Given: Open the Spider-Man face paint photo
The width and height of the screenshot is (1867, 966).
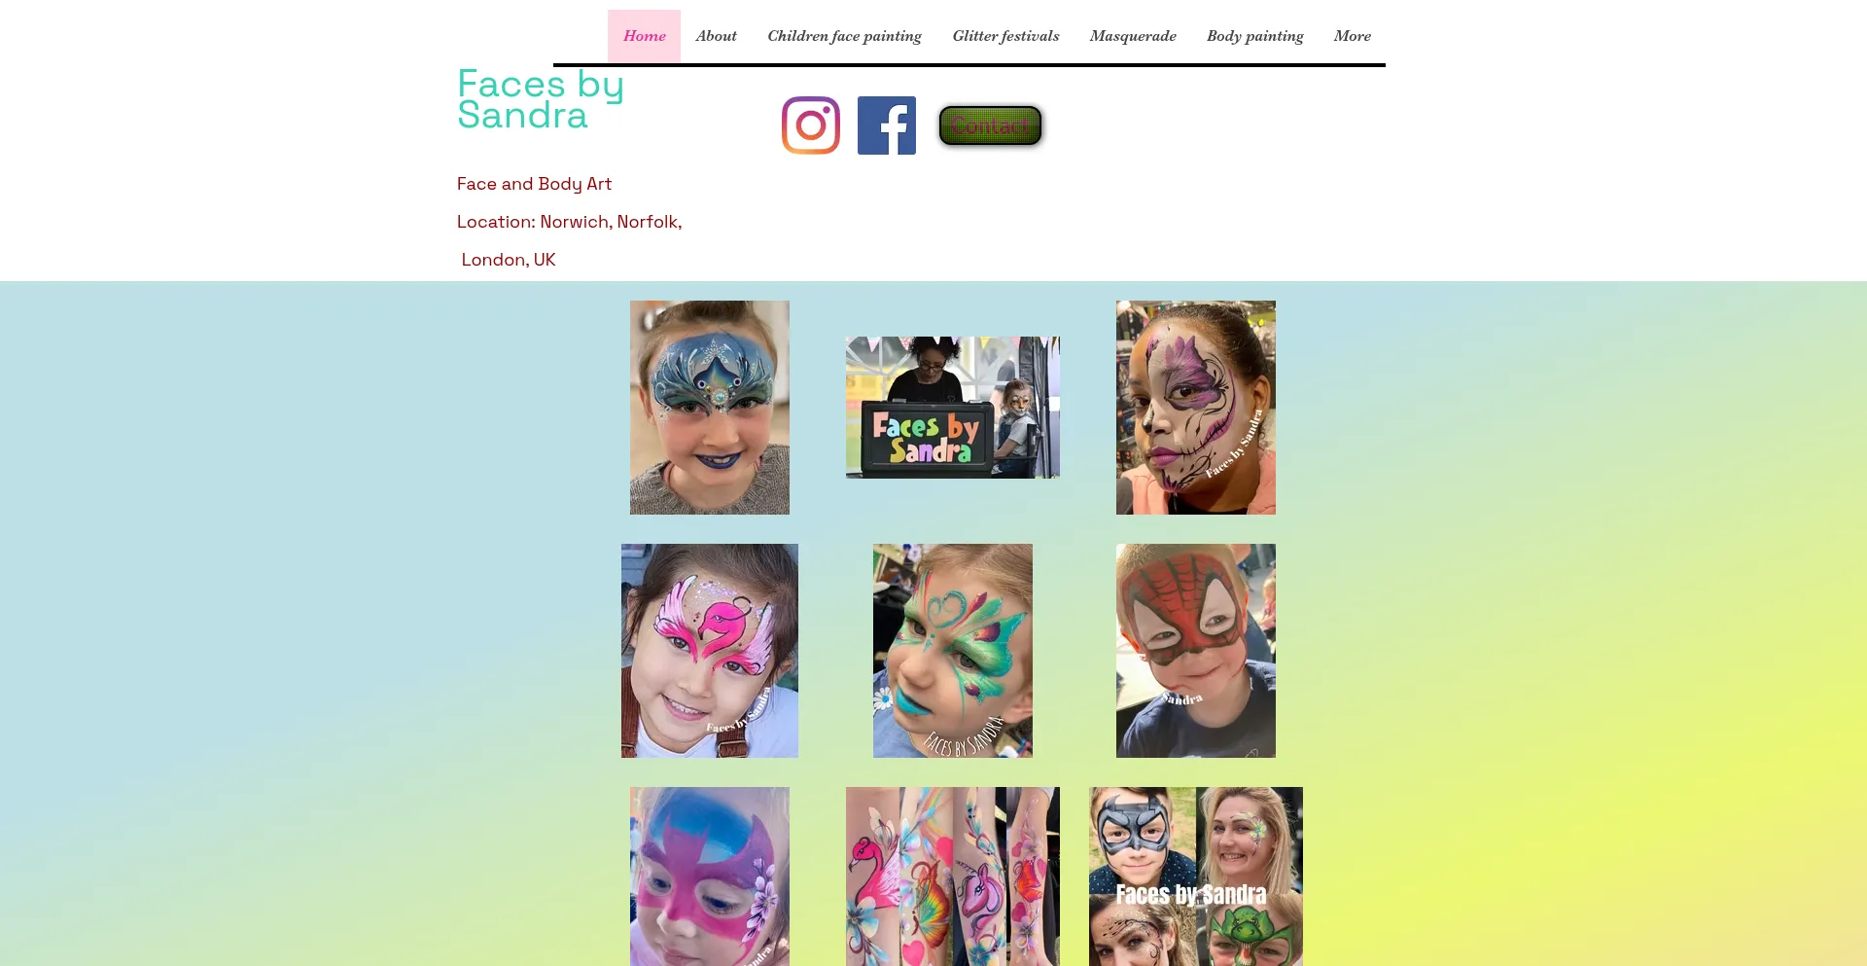Looking at the screenshot, I should [x=1196, y=651].
